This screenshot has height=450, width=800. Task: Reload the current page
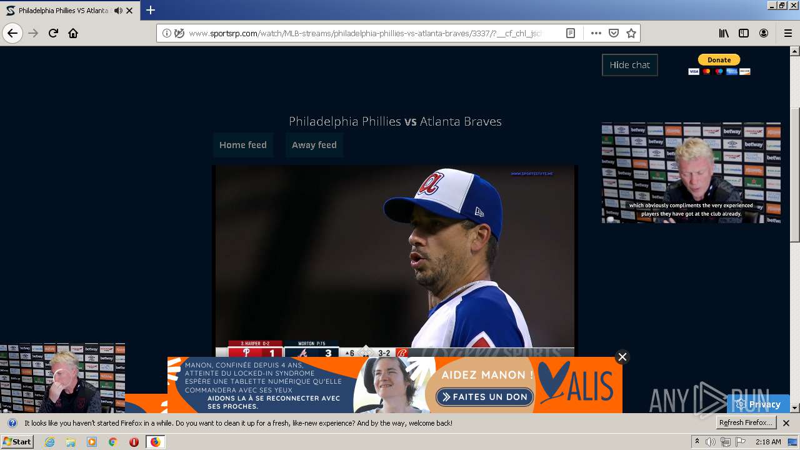[53, 33]
